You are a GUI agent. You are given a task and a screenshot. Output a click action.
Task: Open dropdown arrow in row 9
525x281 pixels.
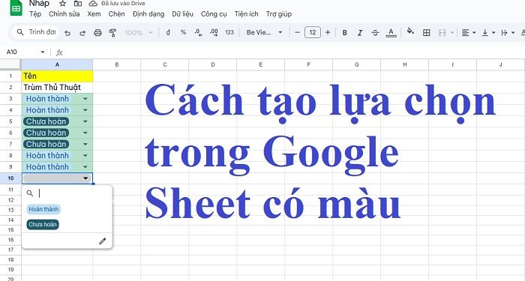coord(85,167)
